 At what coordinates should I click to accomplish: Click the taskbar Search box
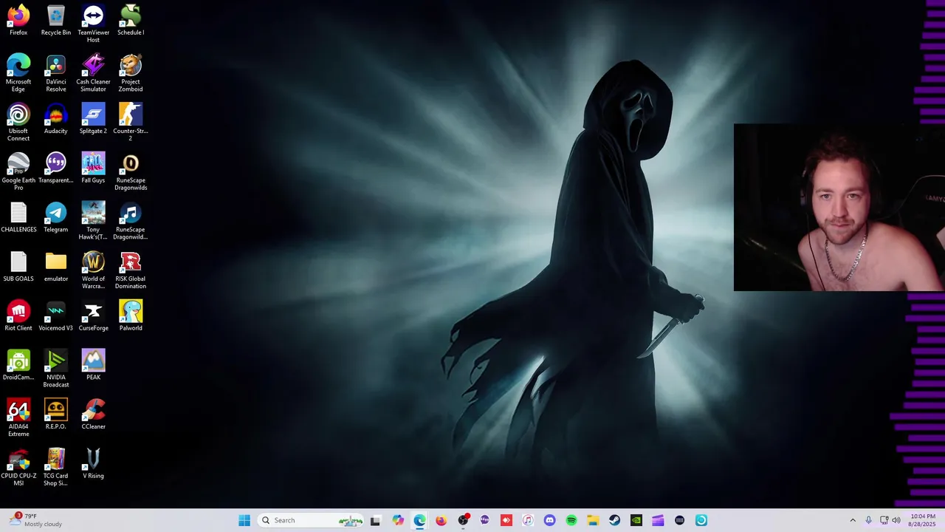311,520
